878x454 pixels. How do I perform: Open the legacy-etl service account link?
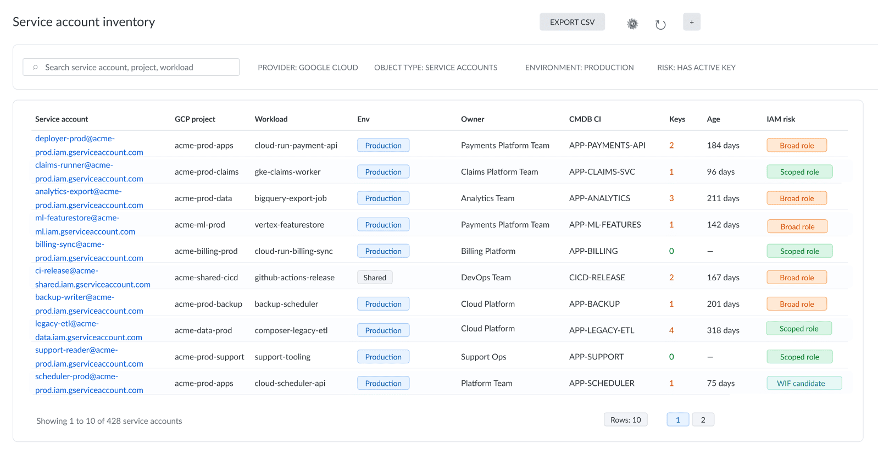(88, 330)
